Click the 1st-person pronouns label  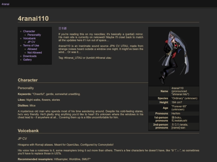pos(161,119)
